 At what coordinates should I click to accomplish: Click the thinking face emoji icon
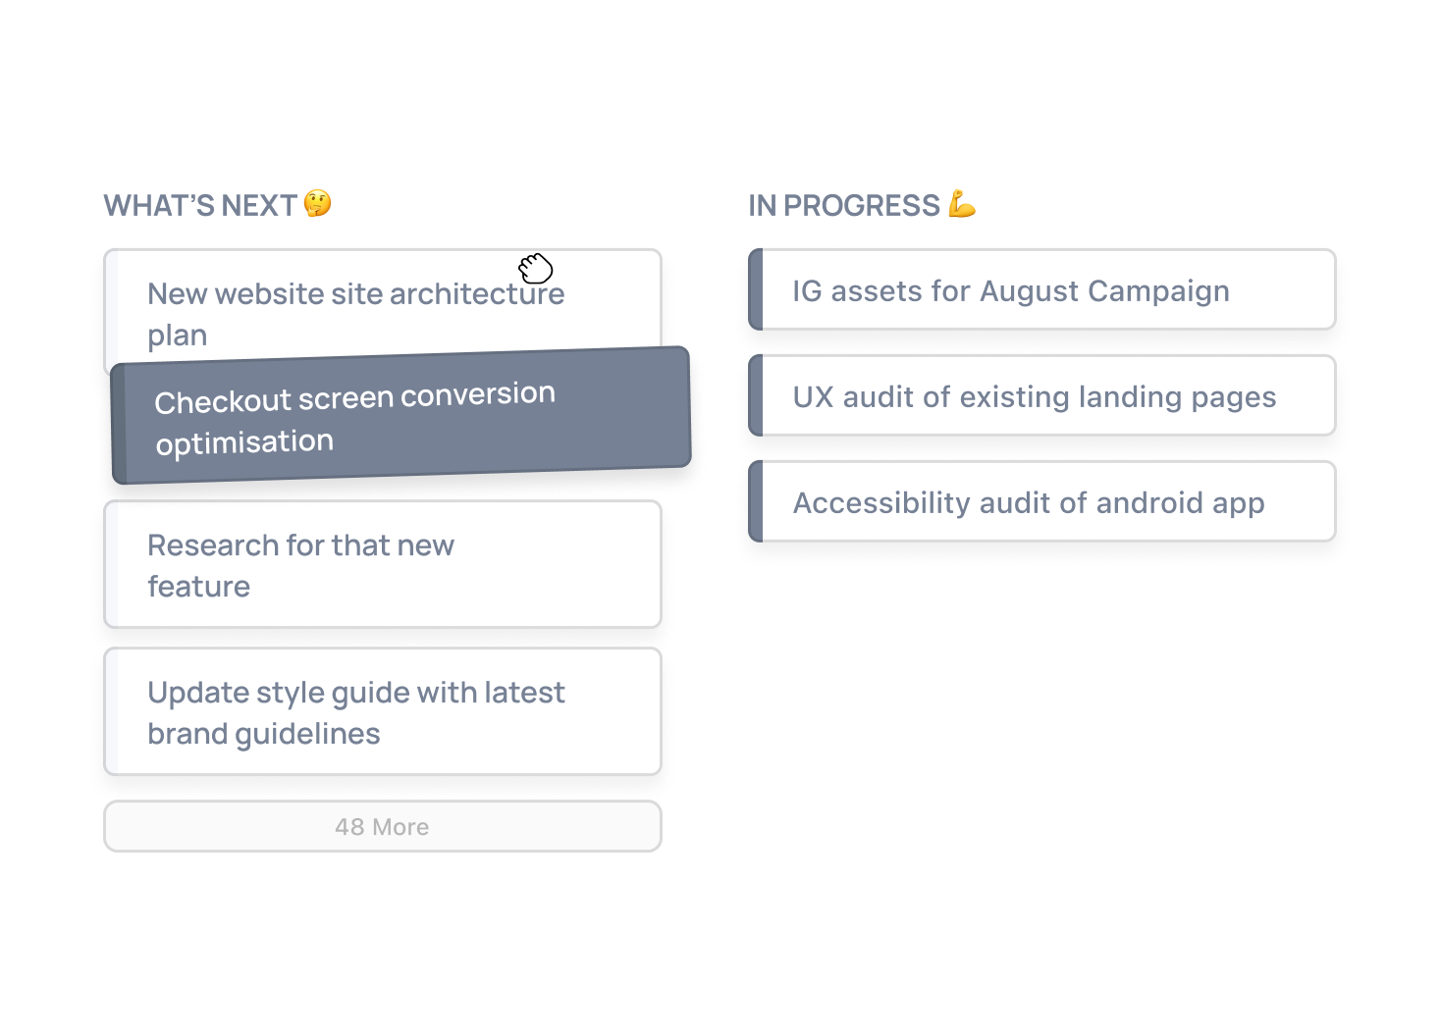(x=317, y=203)
